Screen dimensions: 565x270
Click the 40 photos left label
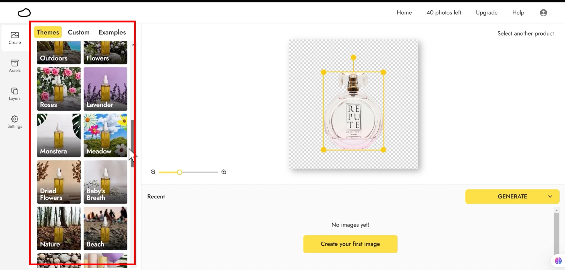pyautogui.click(x=444, y=13)
